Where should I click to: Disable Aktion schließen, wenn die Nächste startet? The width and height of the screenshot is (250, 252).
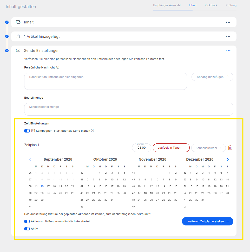(27, 221)
